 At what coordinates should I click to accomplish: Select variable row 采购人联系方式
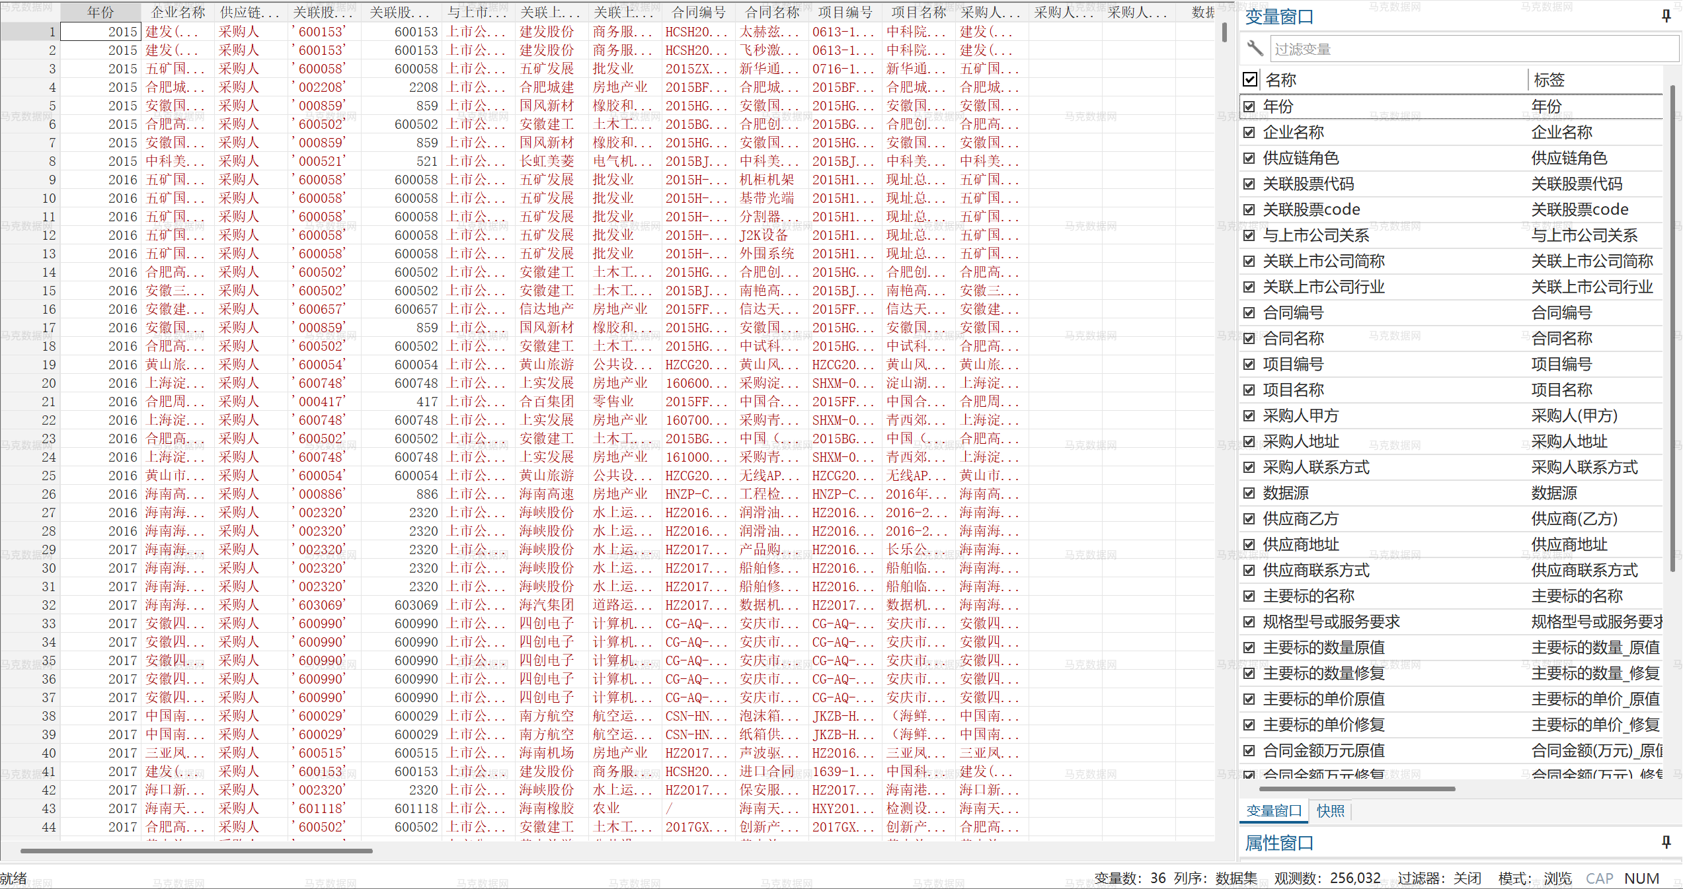tap(1451, 467)
